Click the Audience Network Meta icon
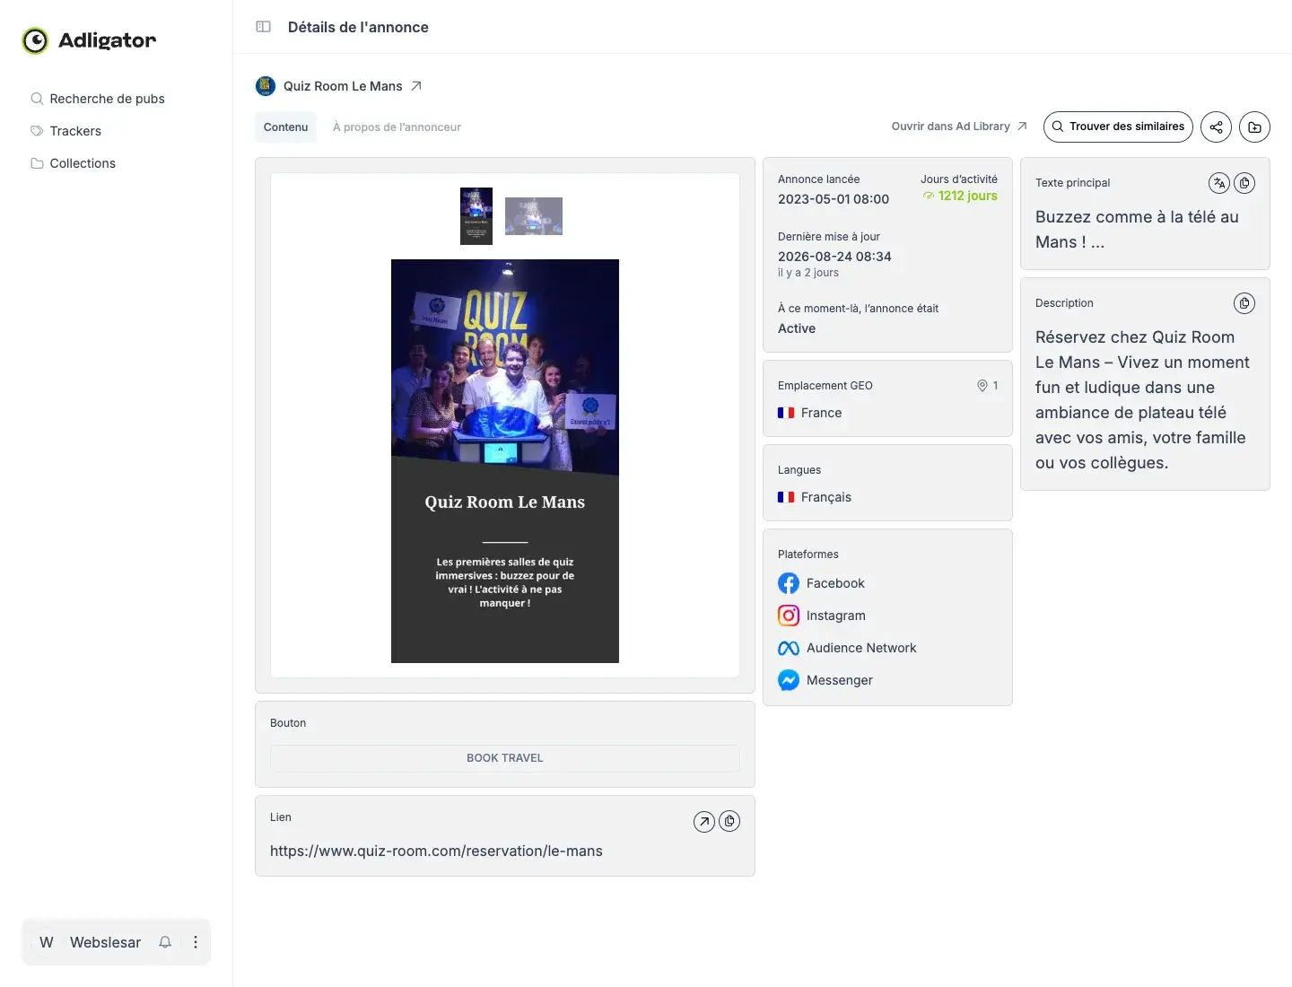This screenshot has height=987, width=1292. [789, 648]
